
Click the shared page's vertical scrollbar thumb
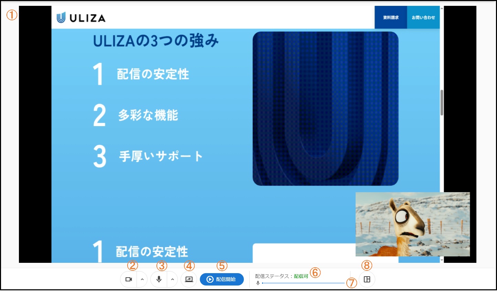(442, 103)
